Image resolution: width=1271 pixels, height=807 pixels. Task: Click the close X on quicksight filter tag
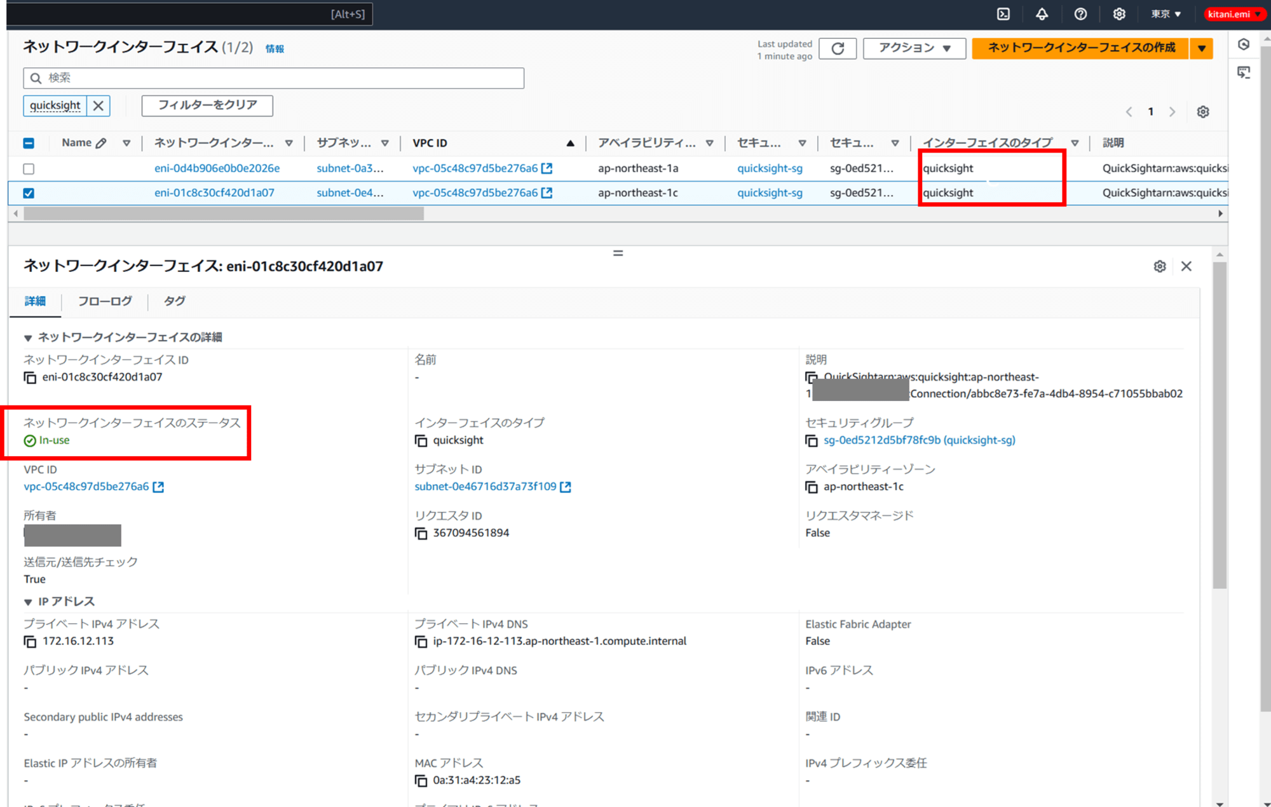pos(99,105)
